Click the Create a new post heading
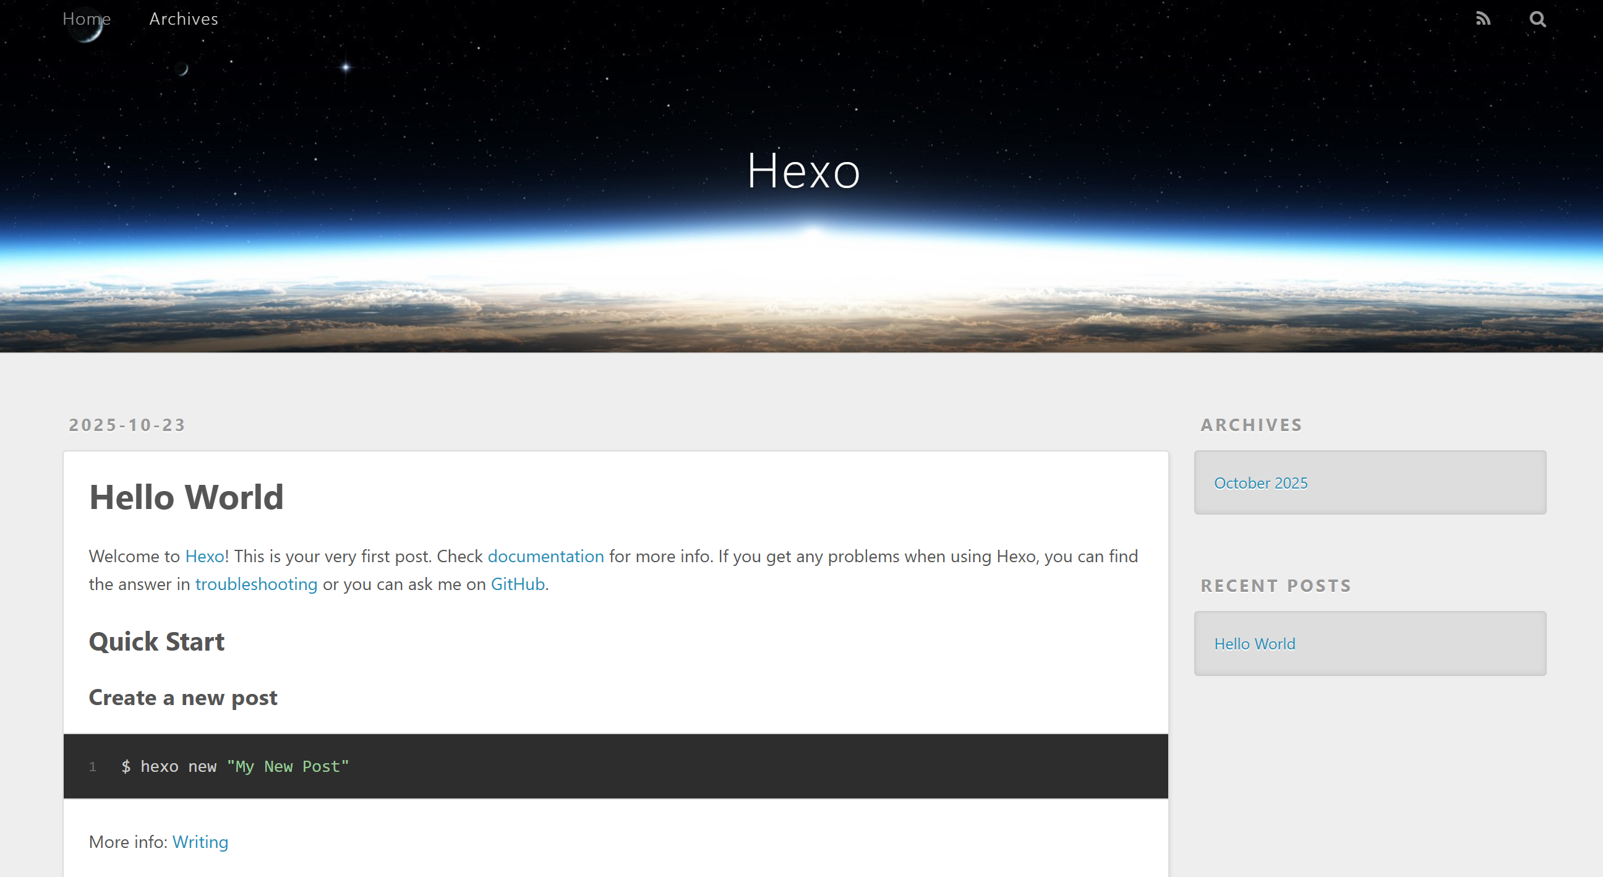 tap(183, 697)
